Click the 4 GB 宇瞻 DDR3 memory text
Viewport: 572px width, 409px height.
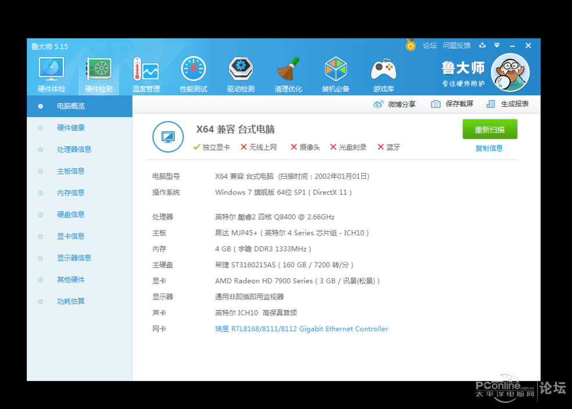click(x=263, y=249)
